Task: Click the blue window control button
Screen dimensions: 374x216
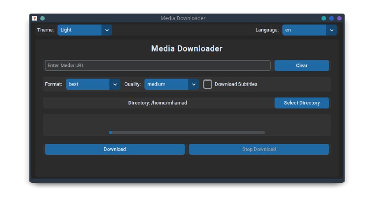Action: 331,18
